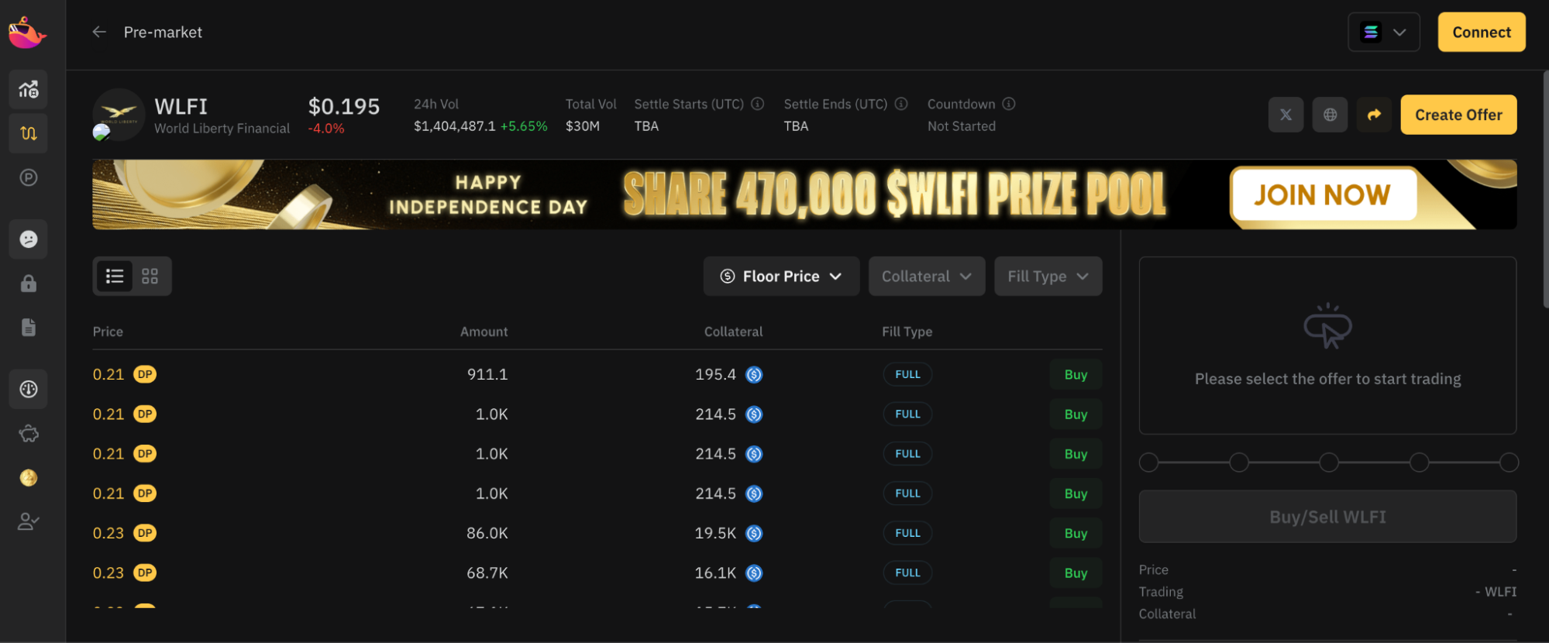The height and width of the screenshot is (643, 1549).
Task: Open the gold coin sidebar icon
Action: tap(29, 478)
